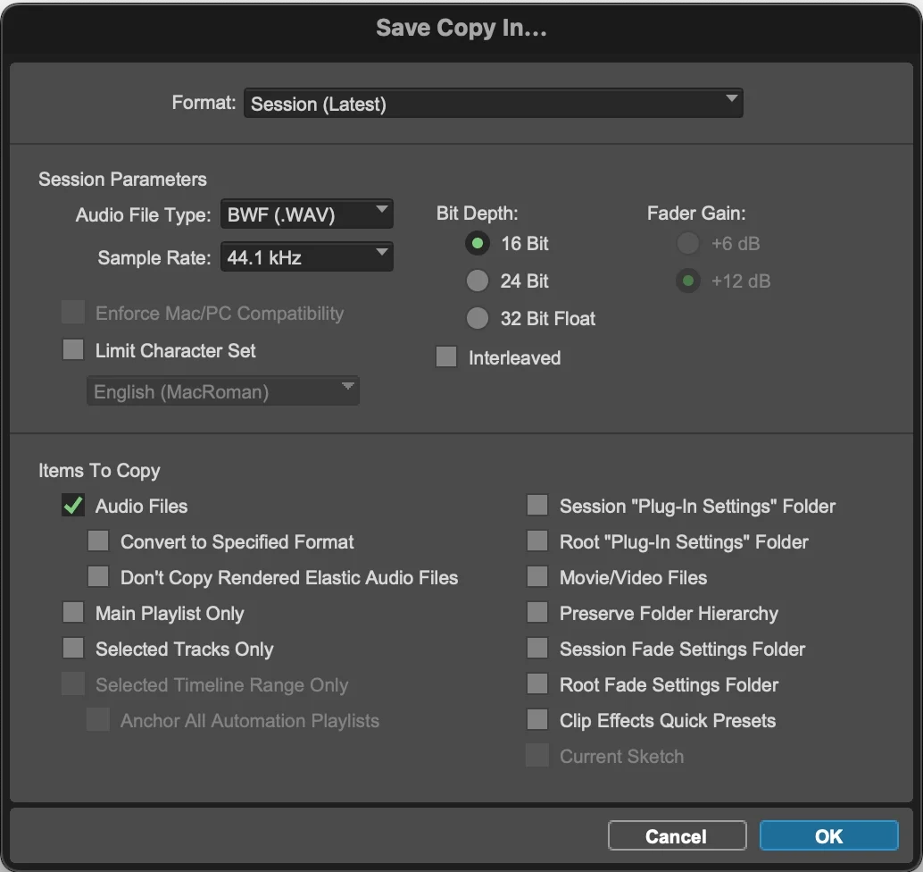The width and height of the screenshot is (923, 872).
Task: Enable Movie/Video Files copy option
Action: 537,577
